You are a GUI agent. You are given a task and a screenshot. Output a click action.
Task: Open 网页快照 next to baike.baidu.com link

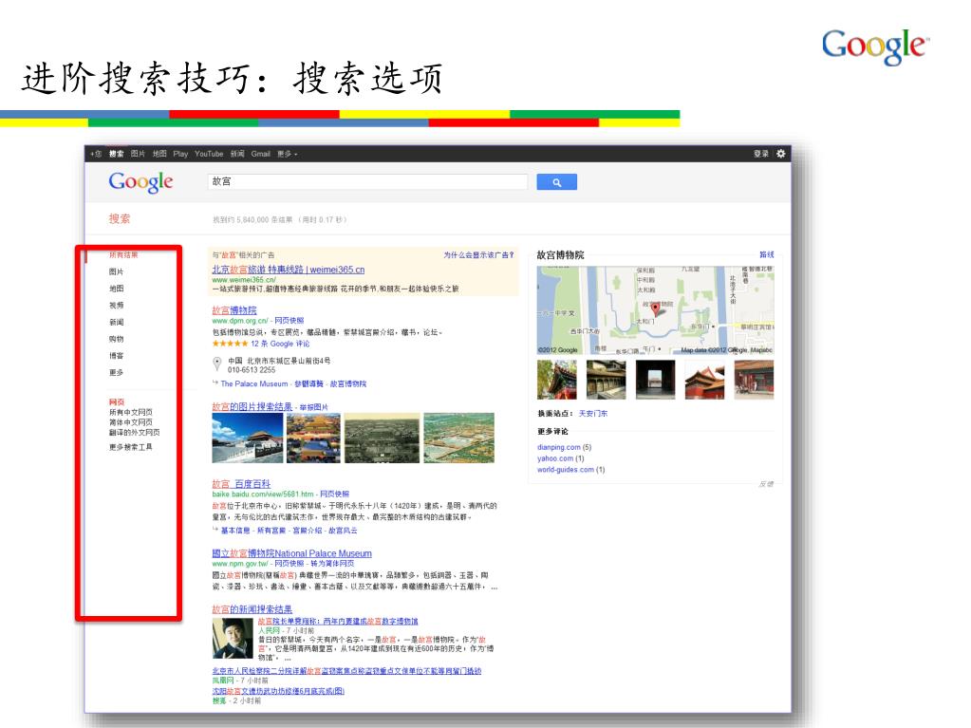point(334,494)
